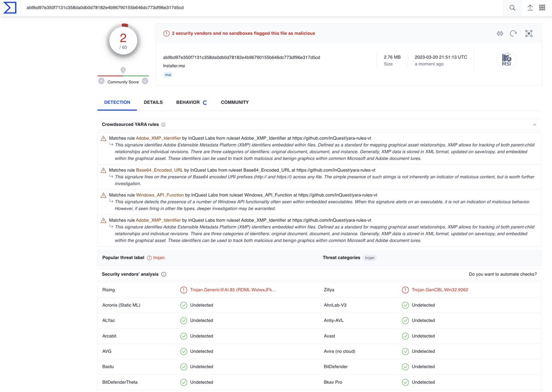Switch to the DETAILS tab
Viewport: 552px width, 392px height.
click(153, 102)
